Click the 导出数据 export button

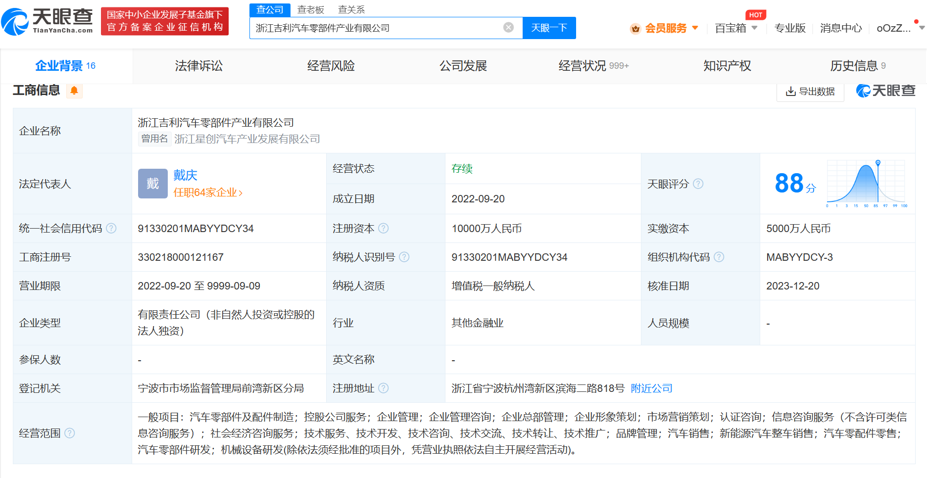coord(810,92)
